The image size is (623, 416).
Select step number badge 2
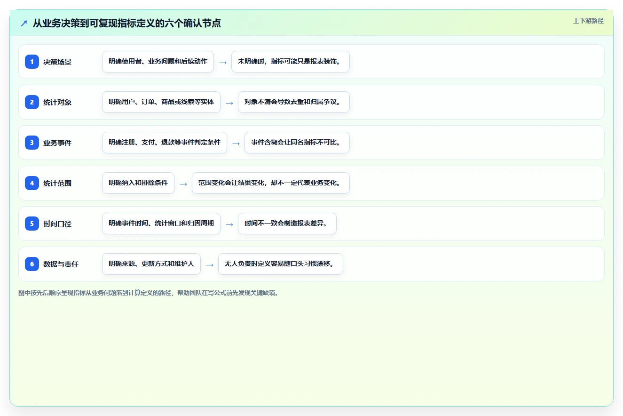(x=32, y=102)
